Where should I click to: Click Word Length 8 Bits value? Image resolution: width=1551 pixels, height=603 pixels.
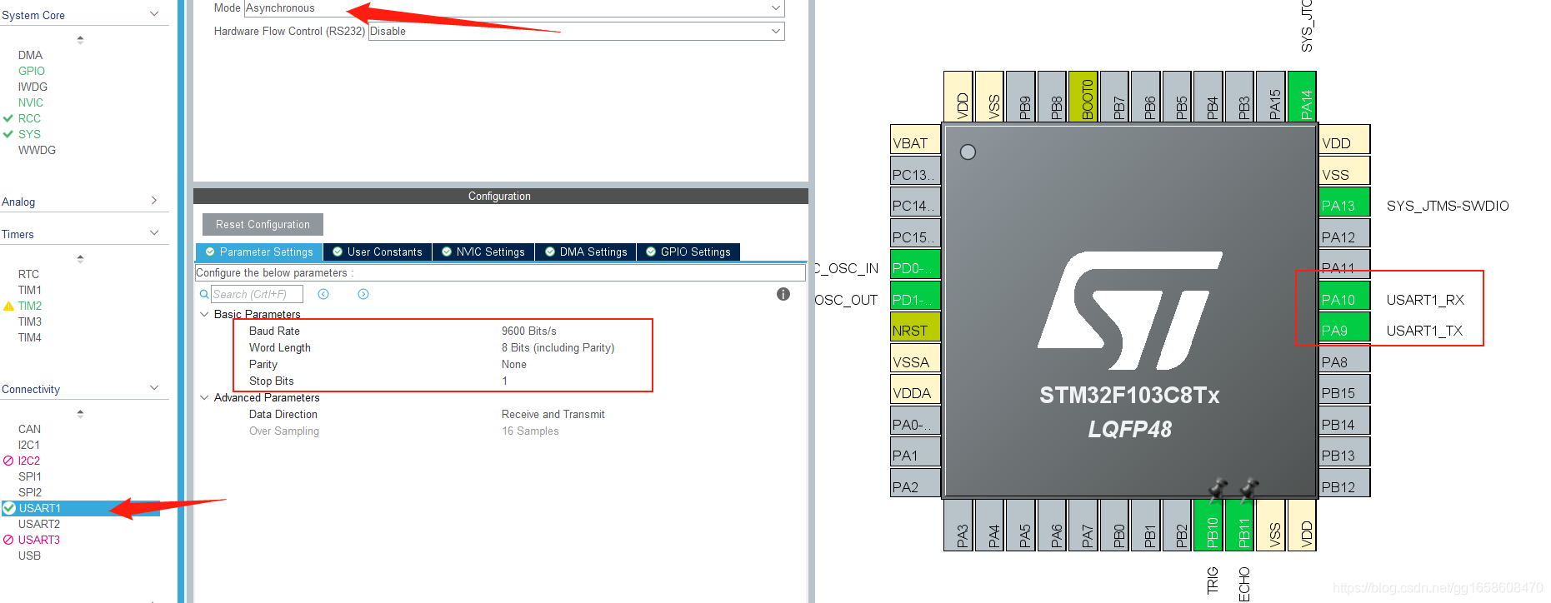coord(558,347)
